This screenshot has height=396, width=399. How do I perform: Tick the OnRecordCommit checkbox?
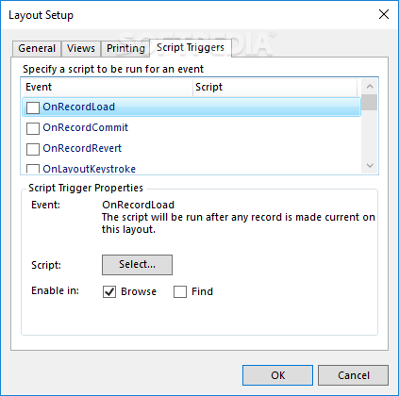coord(33,128)
